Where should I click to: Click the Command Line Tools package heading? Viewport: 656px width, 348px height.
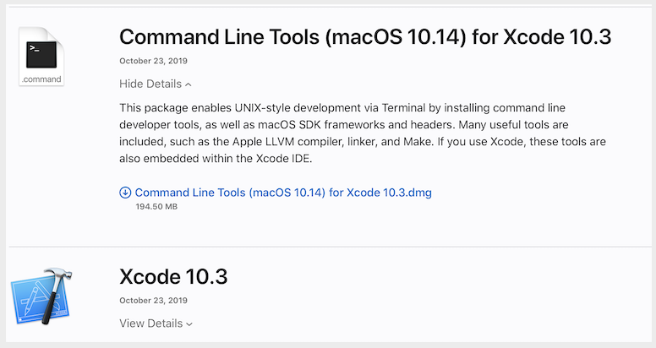[x=364, y=37]
